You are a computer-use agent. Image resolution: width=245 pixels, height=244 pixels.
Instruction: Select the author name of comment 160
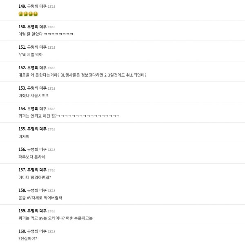[37, 231]
